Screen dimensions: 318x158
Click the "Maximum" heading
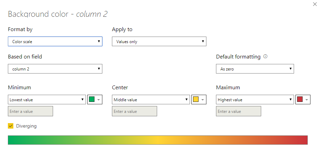(228, 87)
